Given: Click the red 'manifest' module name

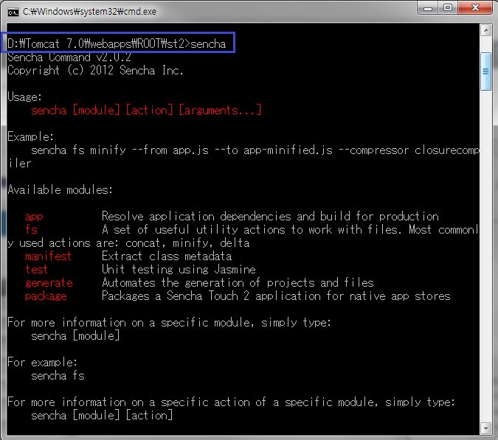Looking at the screenshot, I should [x=48, y=256].
